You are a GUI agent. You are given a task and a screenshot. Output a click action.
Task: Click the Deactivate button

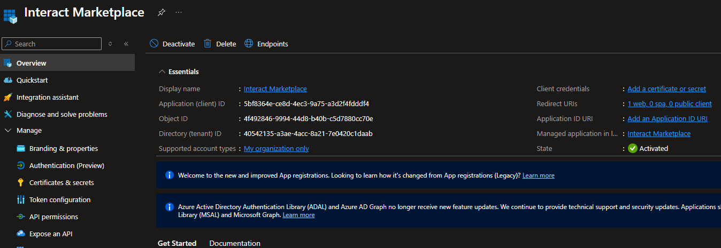tap(172, 44)
